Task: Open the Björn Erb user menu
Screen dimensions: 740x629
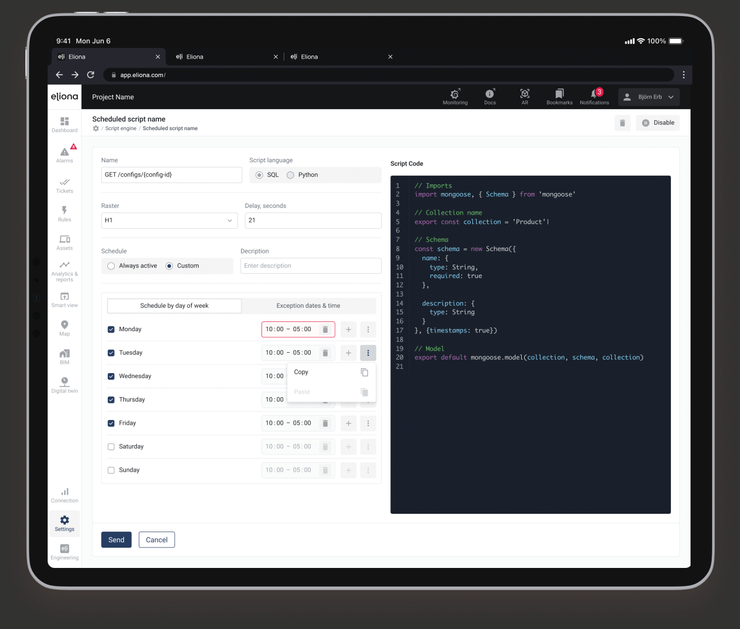Action: (x=649, y=97)
